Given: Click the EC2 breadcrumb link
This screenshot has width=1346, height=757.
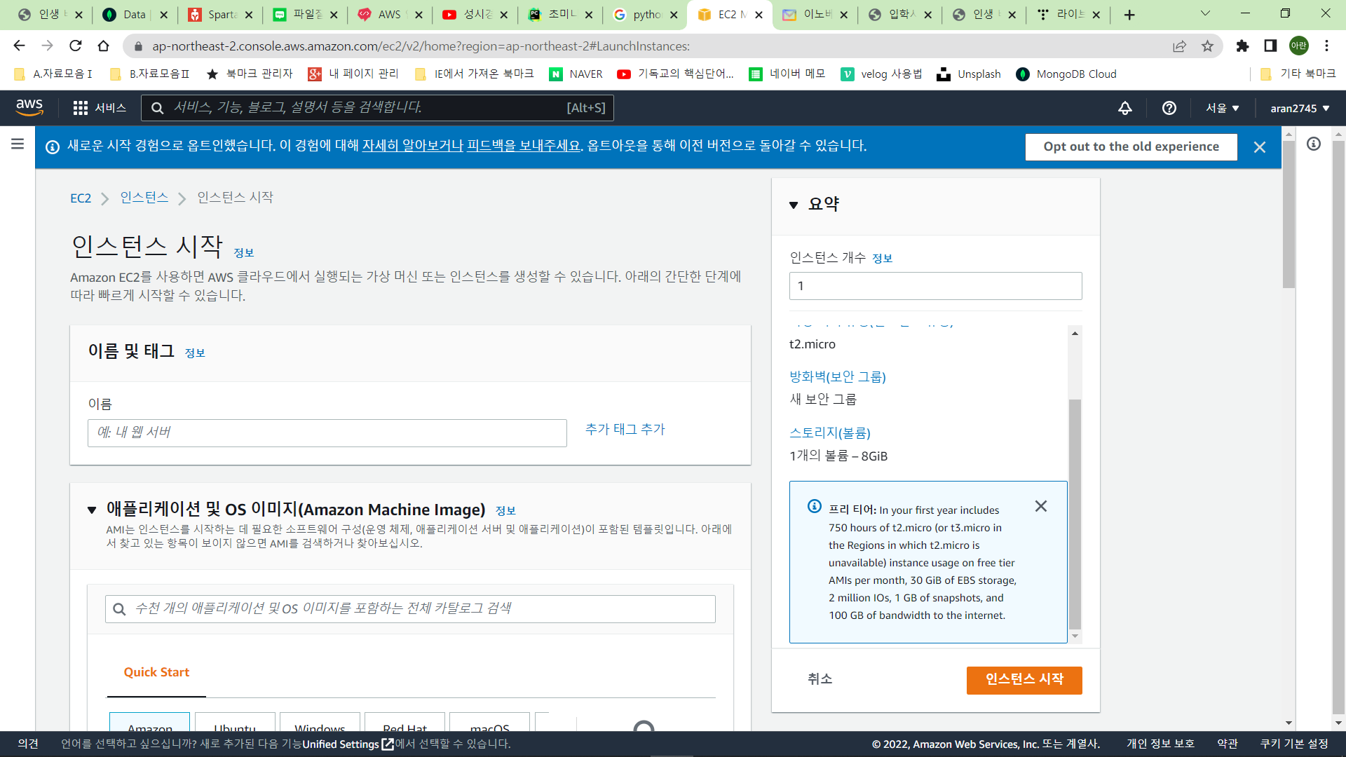Looking at the screenshot, I should click(81, 198).
